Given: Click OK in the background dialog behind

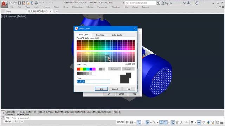Looking at the screenshot, I should click(109, 94).
